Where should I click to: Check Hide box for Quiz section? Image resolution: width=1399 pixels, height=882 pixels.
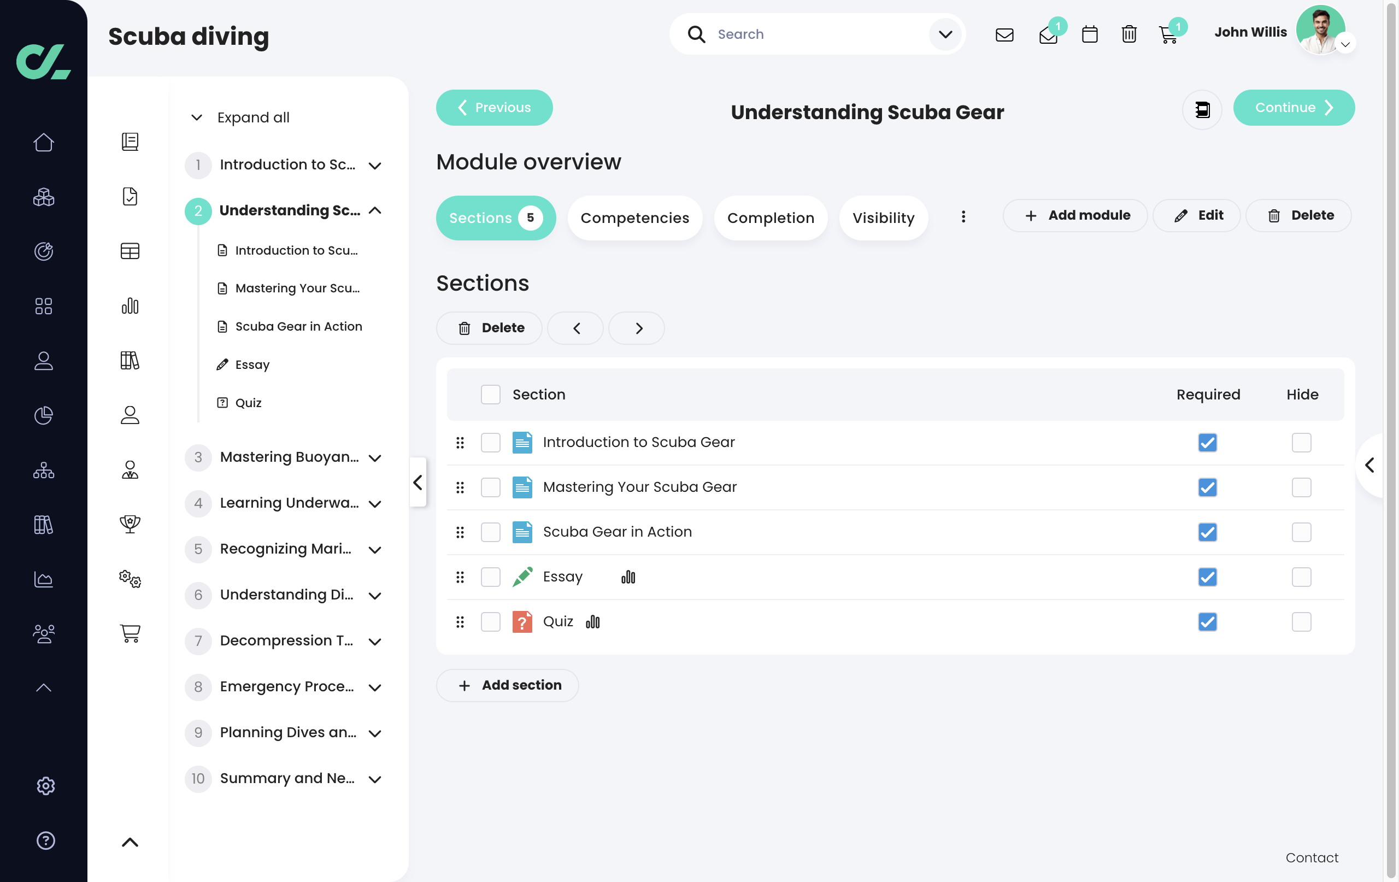pyautogui.click(x=1301, y=622)
